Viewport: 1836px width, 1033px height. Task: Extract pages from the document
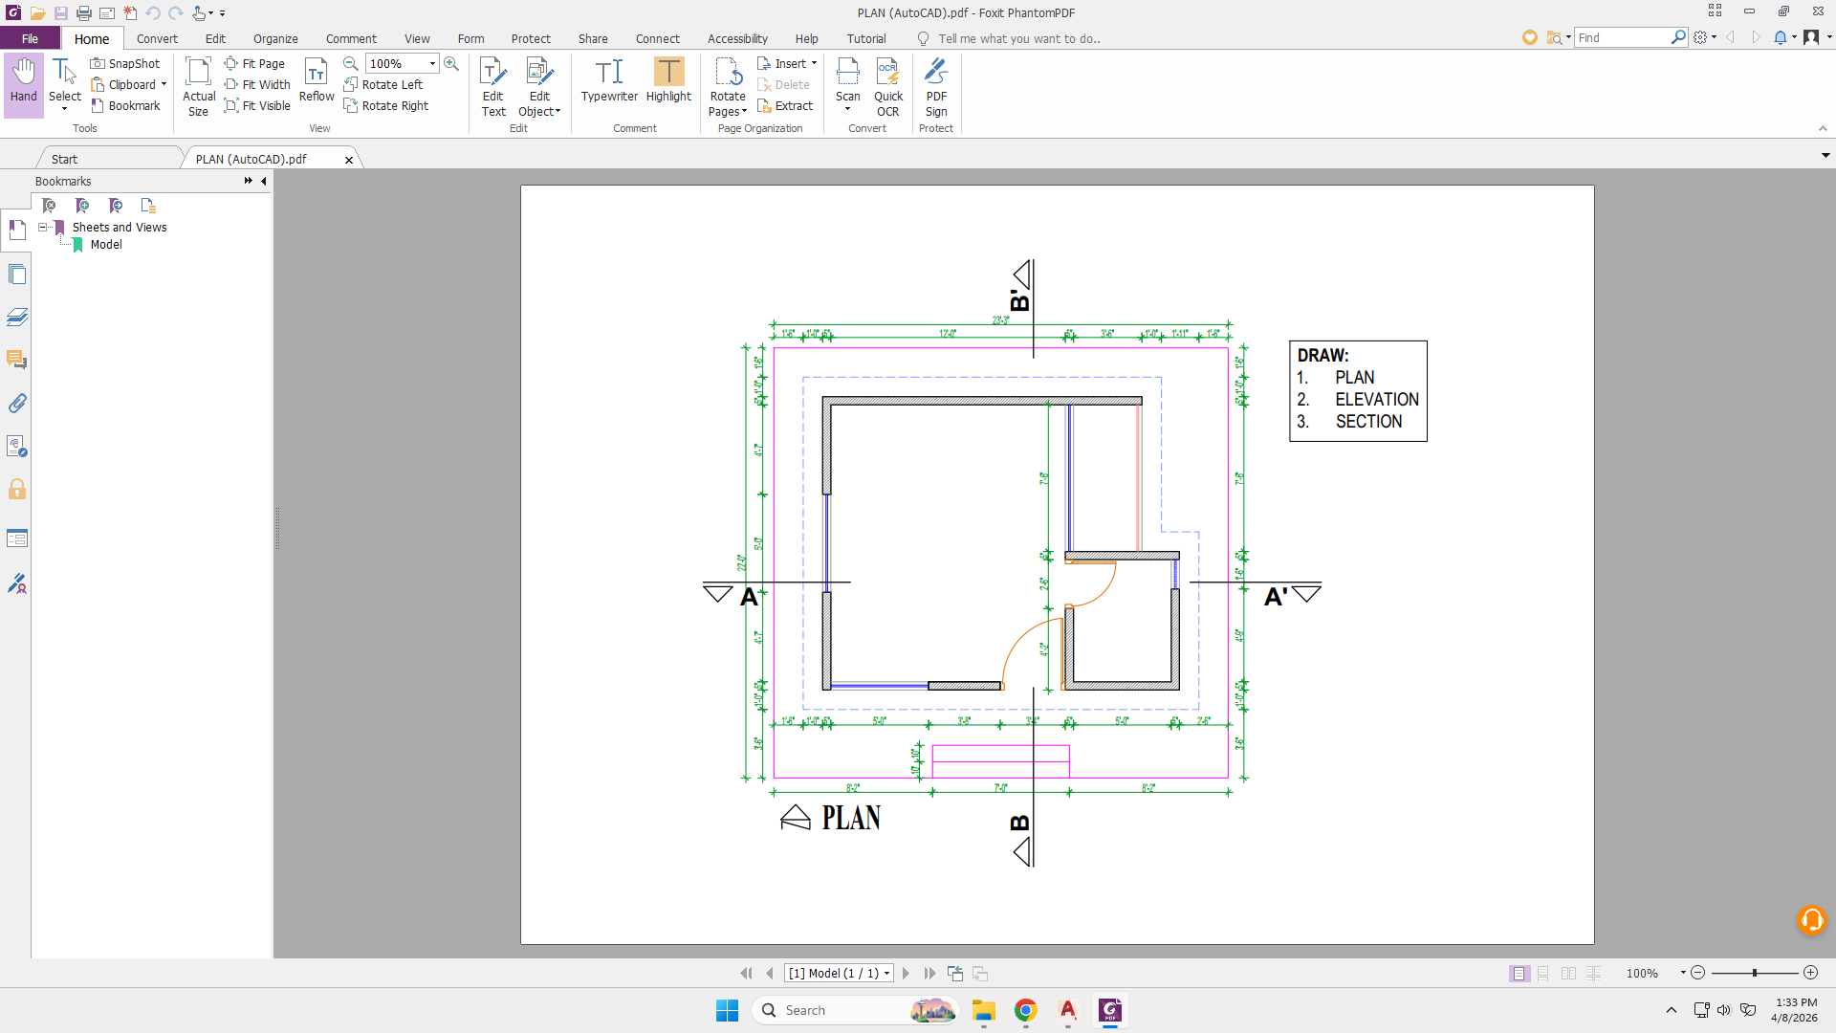(785, 106)
